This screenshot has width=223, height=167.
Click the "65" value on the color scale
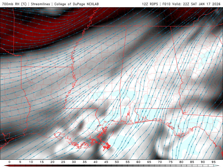point(149,162)
